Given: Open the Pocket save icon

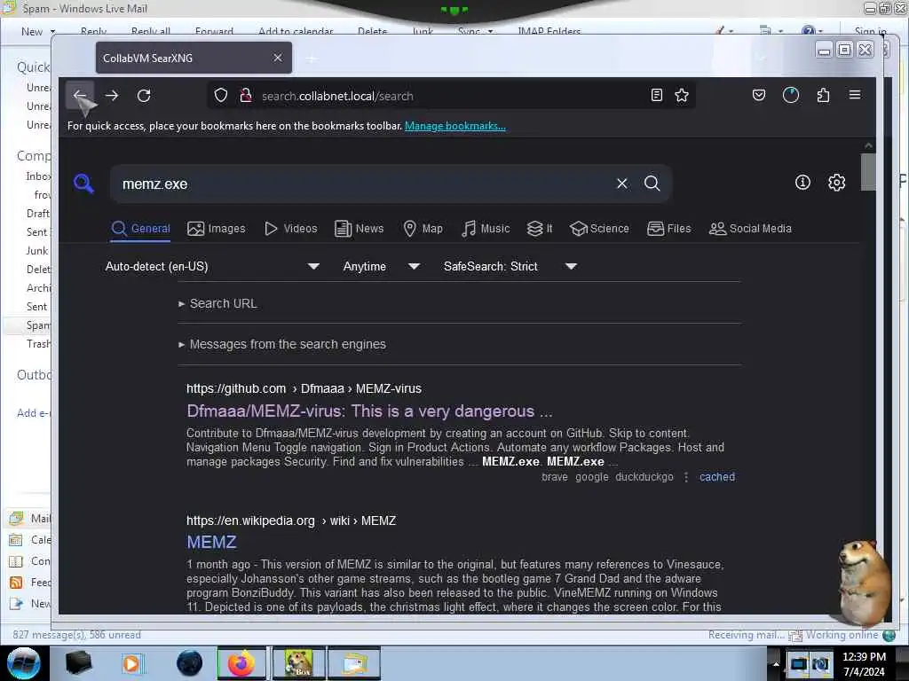Looking at the screenshot, I should (759, 95).
